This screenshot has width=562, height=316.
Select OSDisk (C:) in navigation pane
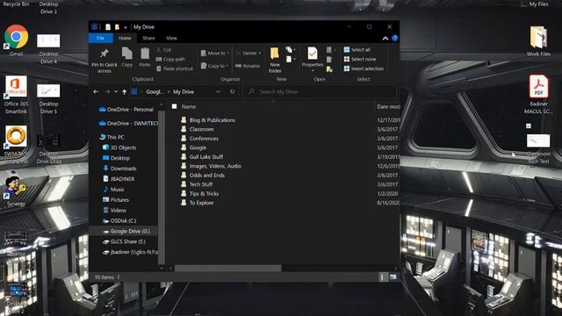(119, 220)
